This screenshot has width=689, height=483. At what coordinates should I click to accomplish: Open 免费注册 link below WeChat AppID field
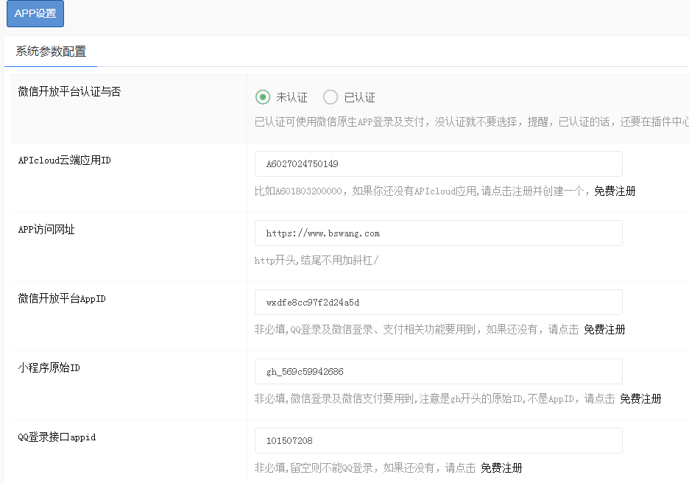tap(604, 330)
